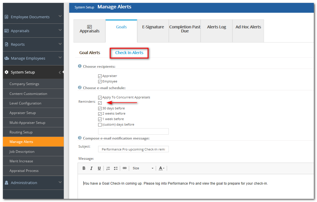Screen dimensions: 317x202
Task: Disable the Employee recipient checkbox
Action: coord(100,81)
